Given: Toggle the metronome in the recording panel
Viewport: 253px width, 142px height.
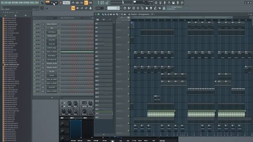Looking at the screenshot, I should tap(73, 3).
